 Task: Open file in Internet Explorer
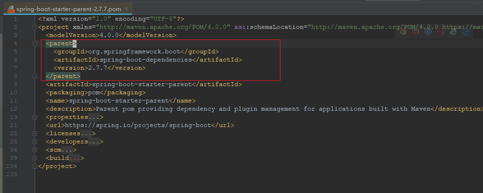(x=454, y=31)
